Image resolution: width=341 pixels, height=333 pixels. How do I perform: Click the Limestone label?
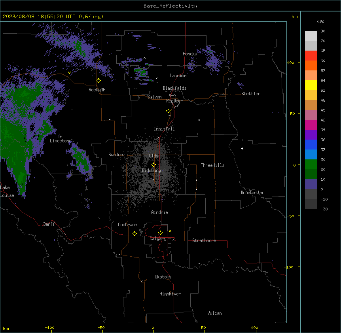[x=61, y=141]
